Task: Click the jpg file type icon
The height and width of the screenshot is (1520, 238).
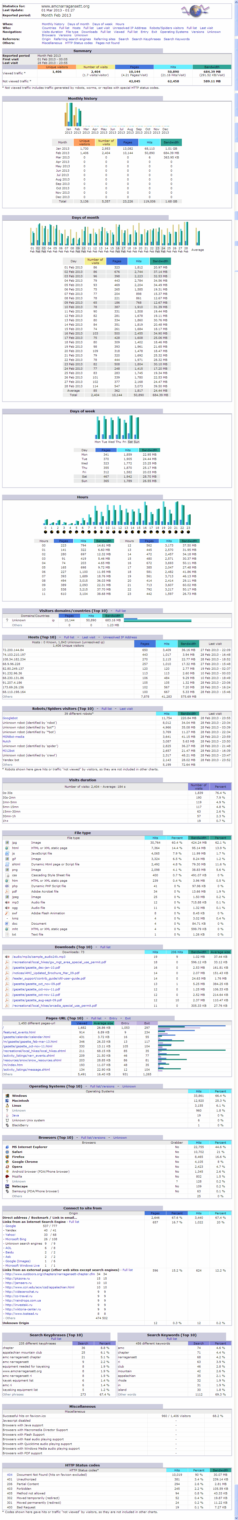Action: point(6,843)
